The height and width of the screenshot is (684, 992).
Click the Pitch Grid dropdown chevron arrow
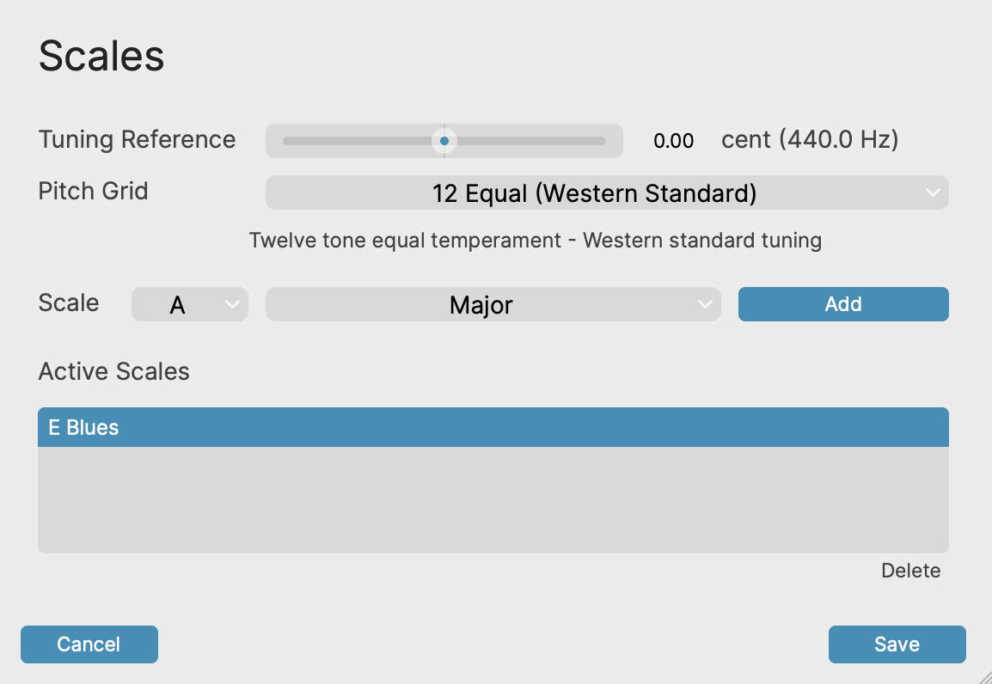933,193
